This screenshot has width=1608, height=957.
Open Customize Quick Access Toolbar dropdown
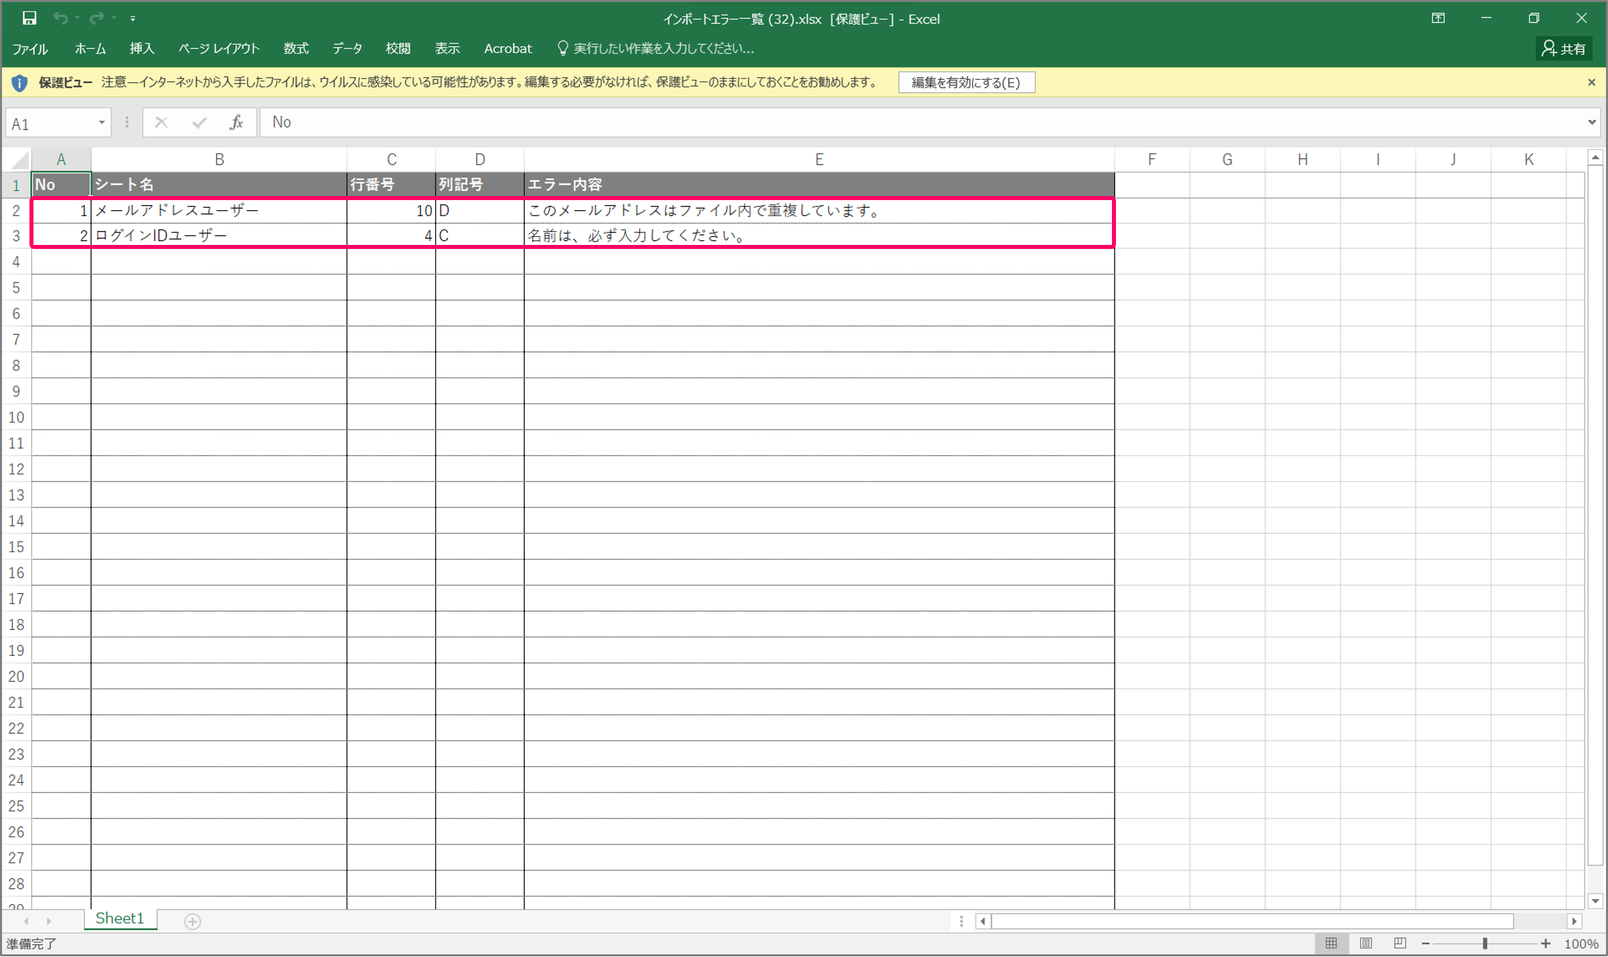(133, 19)
